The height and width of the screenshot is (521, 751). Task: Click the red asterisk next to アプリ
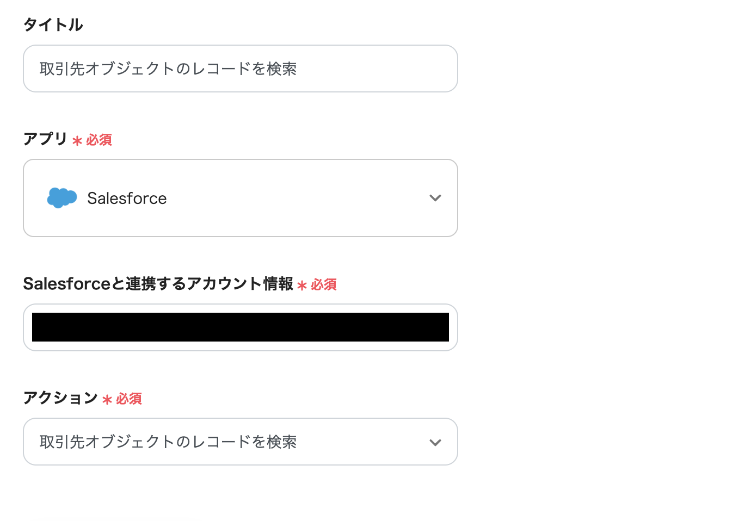point(77,141)
